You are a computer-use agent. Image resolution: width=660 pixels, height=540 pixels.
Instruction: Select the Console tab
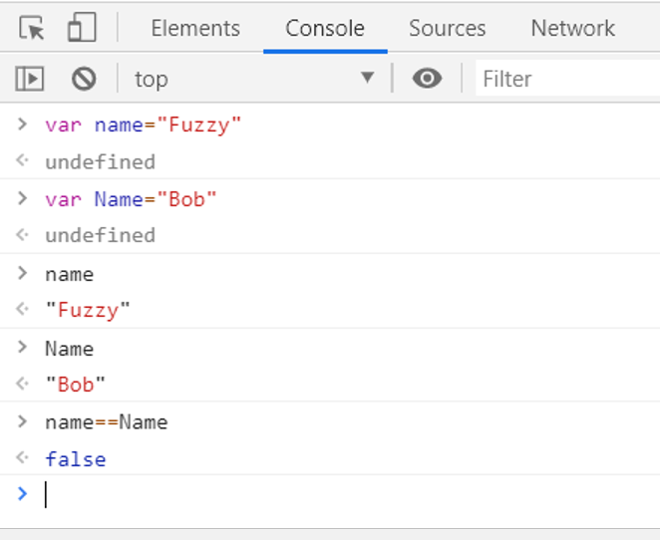click(325, 28)
